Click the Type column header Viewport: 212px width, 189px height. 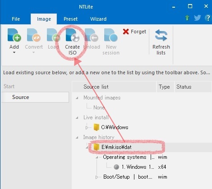tap(165, 87)
